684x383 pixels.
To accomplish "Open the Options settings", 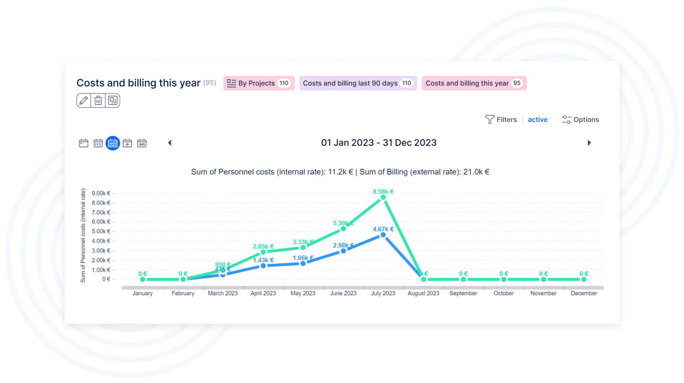I will point(580,120).
